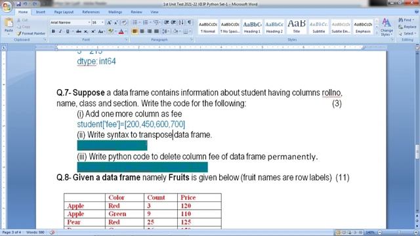420x236 pixels.
Task: Expand the Styles gallery more arrow
Action: (x=377, y=32)
